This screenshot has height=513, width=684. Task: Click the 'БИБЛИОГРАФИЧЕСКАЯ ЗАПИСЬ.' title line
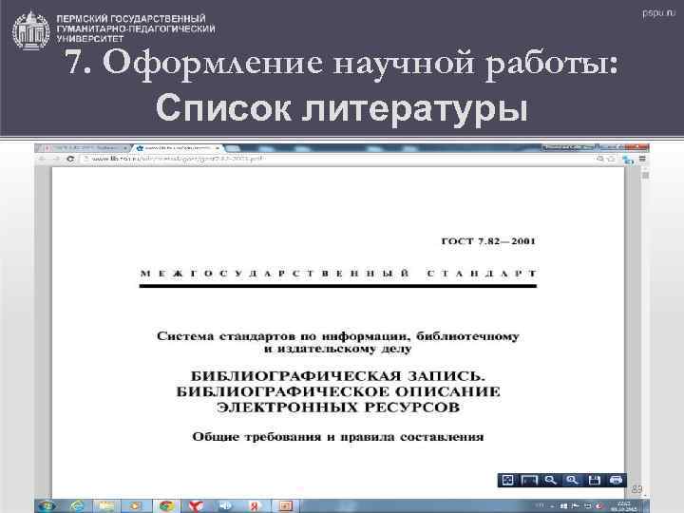coord(338,376)
